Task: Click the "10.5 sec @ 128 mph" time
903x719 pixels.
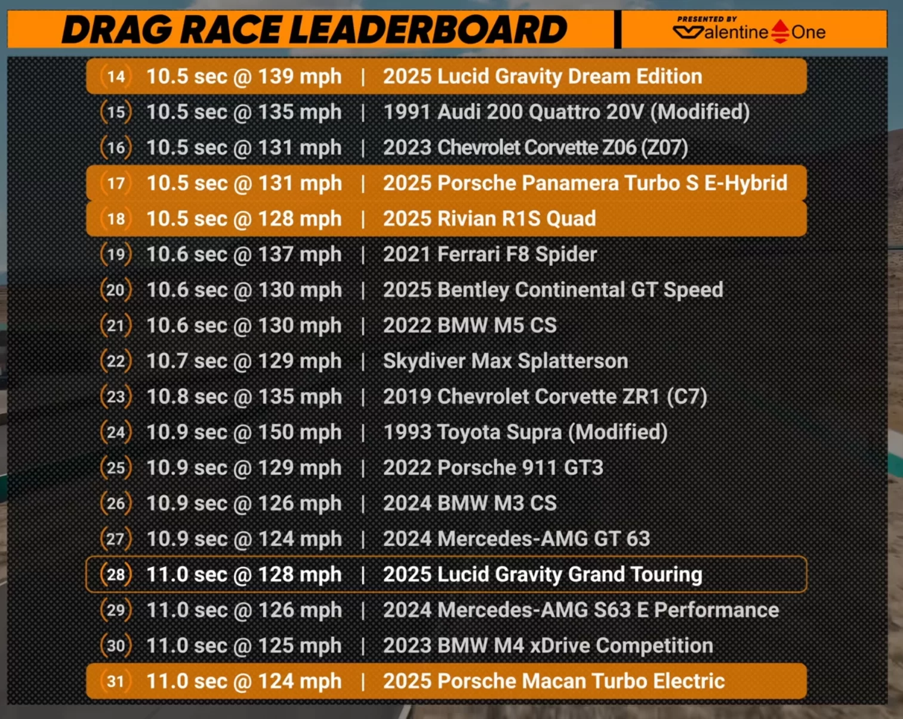Action: (x=244, y=219)
